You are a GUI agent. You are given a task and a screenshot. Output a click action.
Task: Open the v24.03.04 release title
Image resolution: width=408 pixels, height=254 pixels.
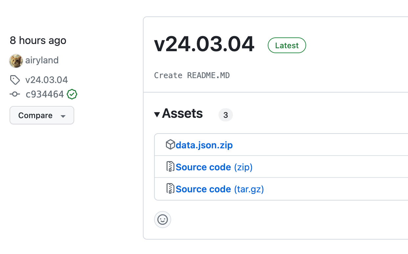(204, 44)
